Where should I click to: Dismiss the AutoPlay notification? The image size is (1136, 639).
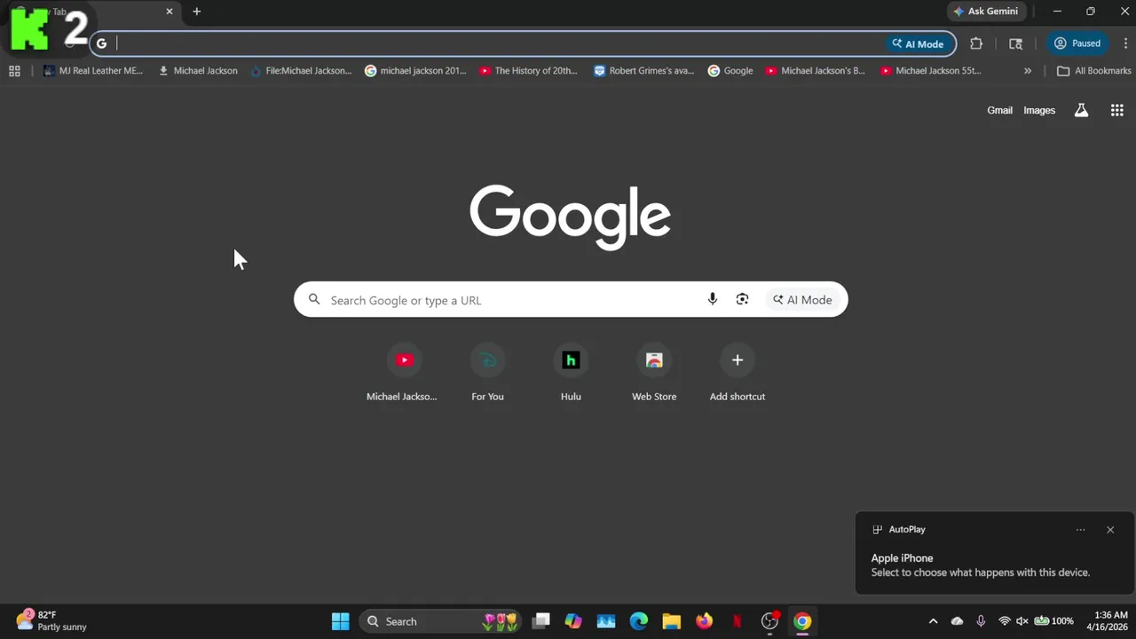pyautogui.click(x=1110, y=530)
